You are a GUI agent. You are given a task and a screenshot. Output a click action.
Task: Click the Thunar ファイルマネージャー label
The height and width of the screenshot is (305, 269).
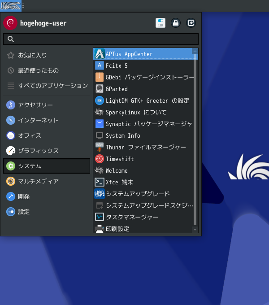click(146, 147)
